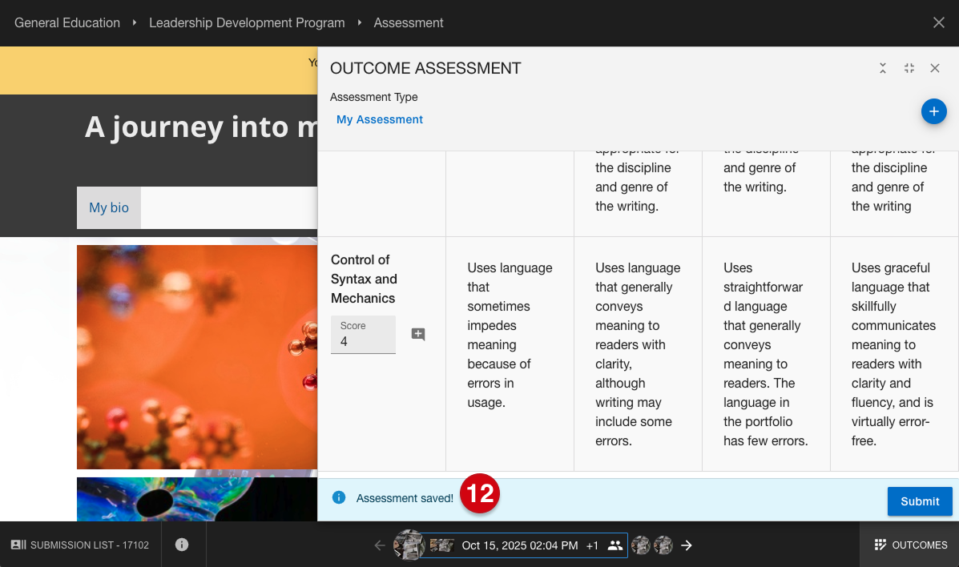Open My Assessment link
959x567 pixels.
(x=379, y=119)
